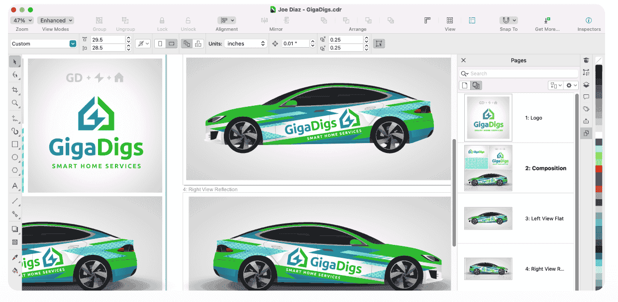Screen dimensions: 618x302
Task: Select page 4: Right View R...
Action: click(x=515, y=269)
